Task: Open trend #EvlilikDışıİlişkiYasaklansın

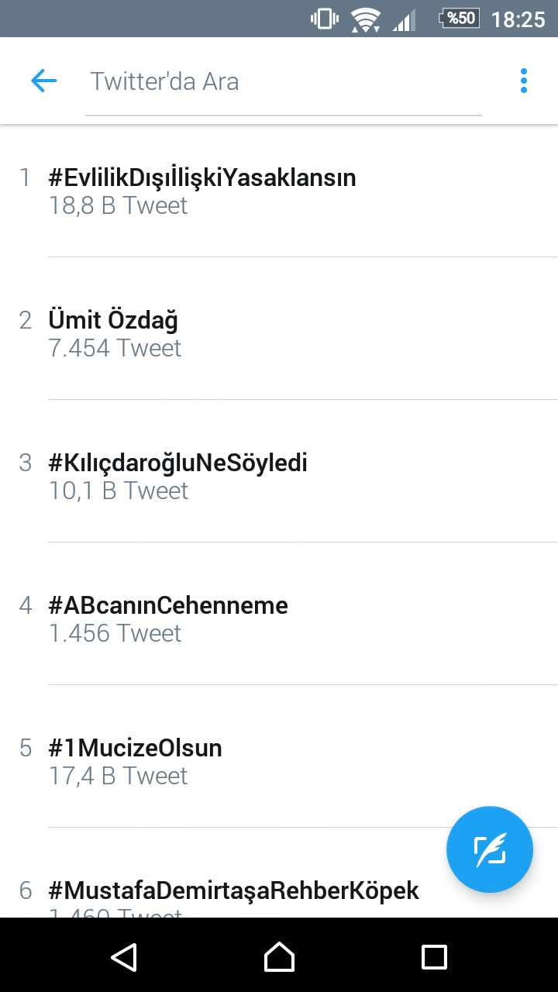Action: 202,177
